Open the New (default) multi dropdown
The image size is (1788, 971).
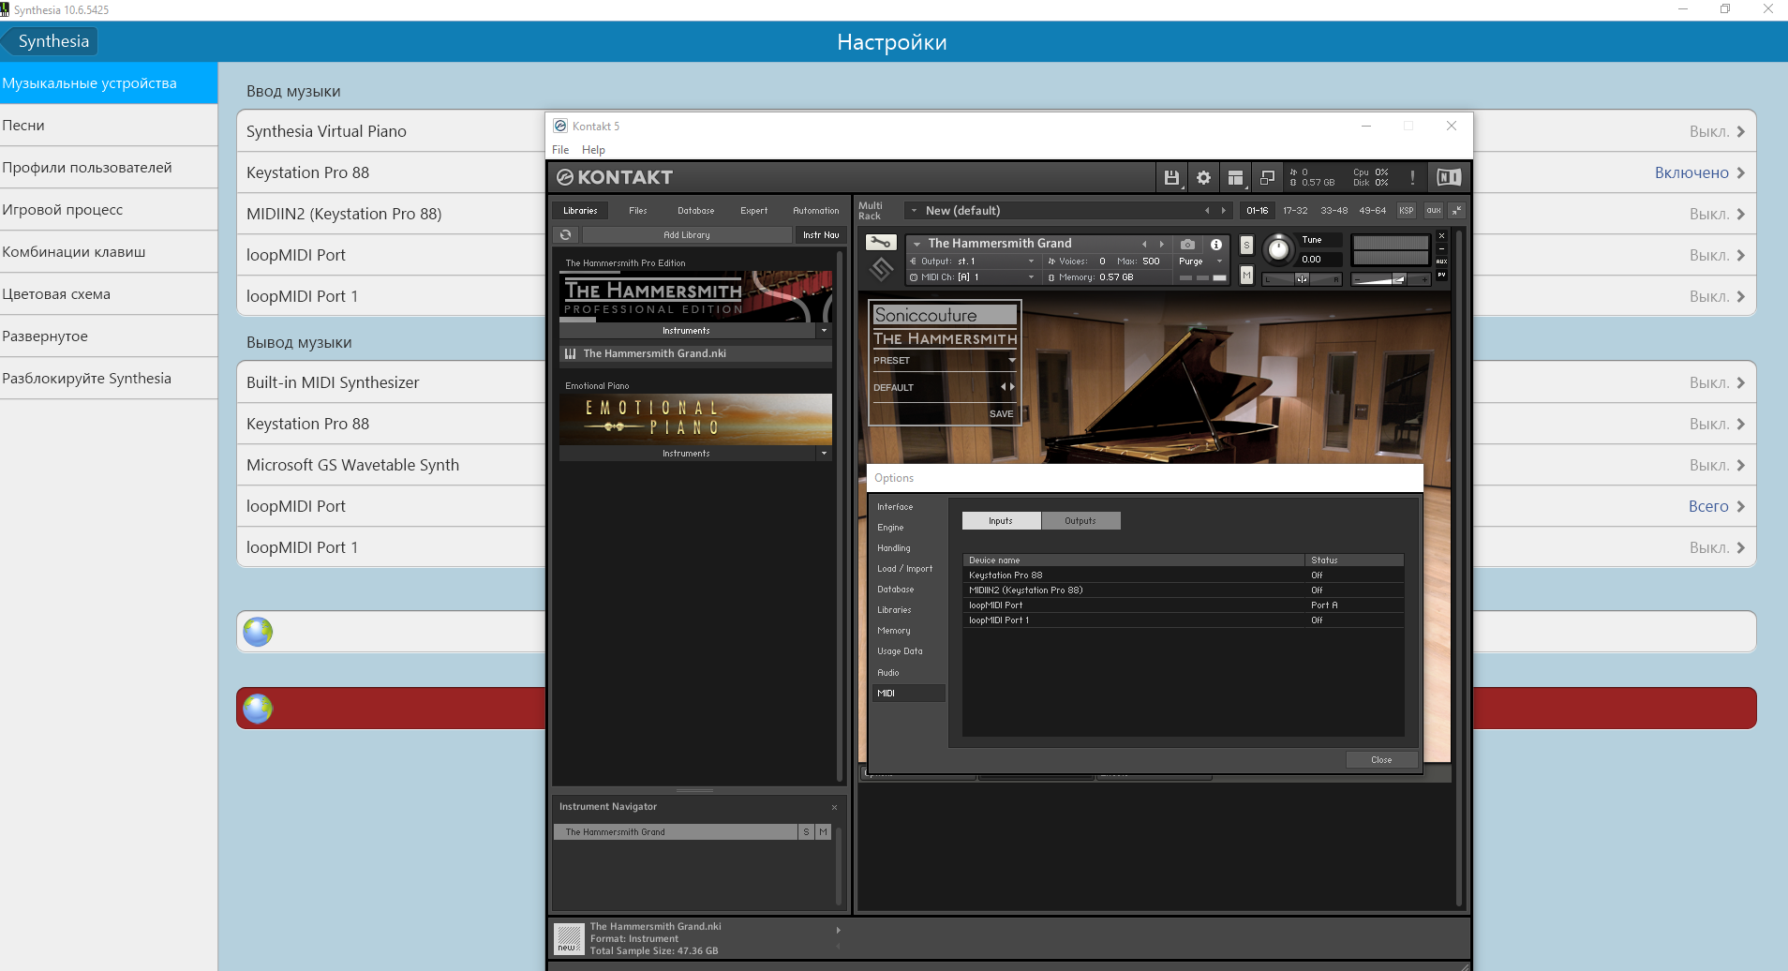pyautogui.click(x=915, y=211)
